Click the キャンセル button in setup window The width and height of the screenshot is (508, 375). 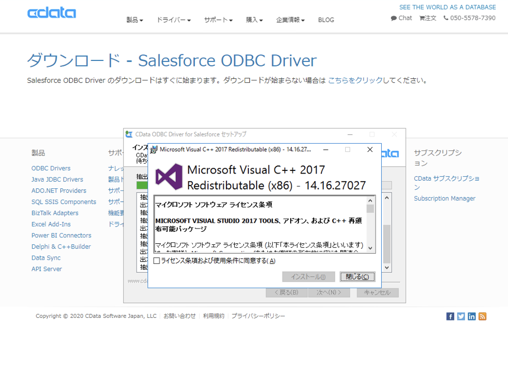377,292
